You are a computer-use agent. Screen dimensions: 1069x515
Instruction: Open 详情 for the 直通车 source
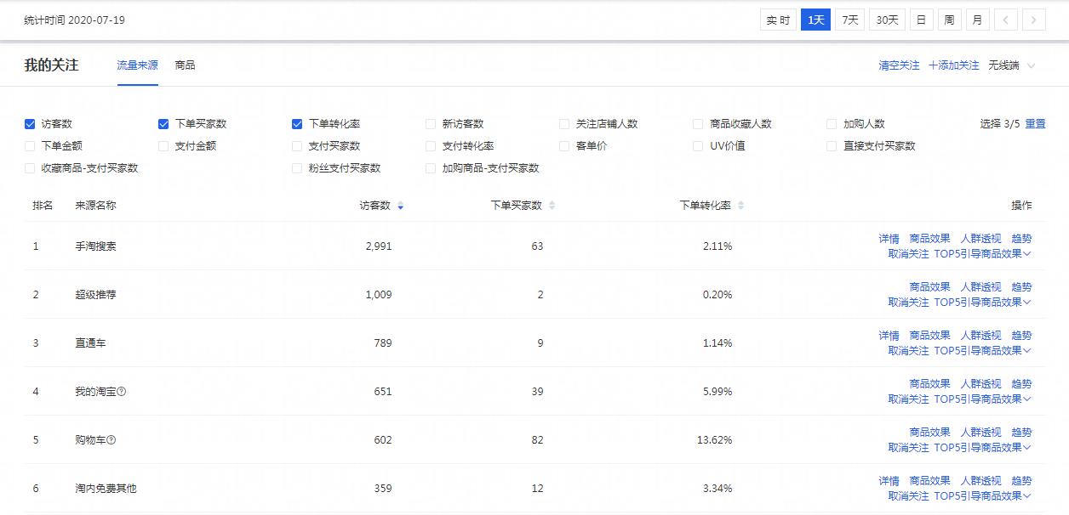[x=889, y=335]
